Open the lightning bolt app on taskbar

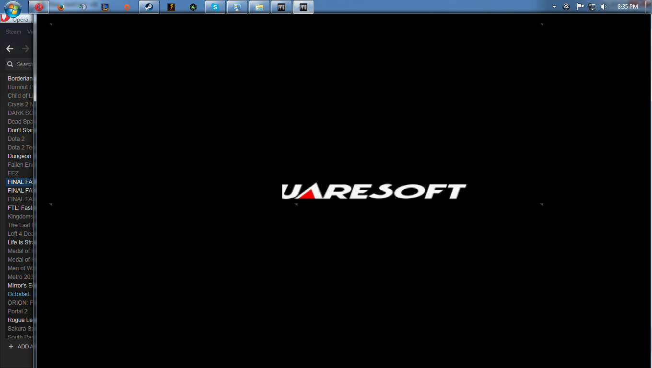(171, 7)
